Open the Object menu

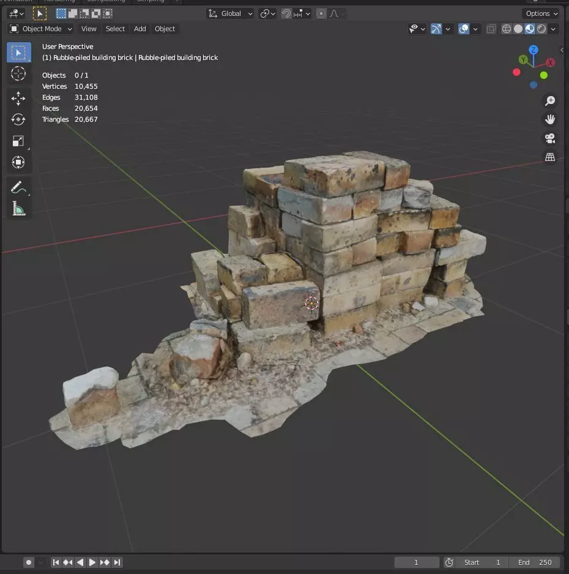point(165,29)
